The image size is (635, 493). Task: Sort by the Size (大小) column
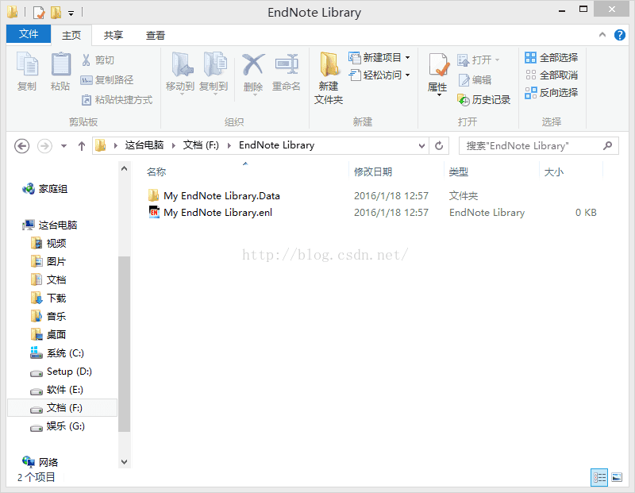553,171
